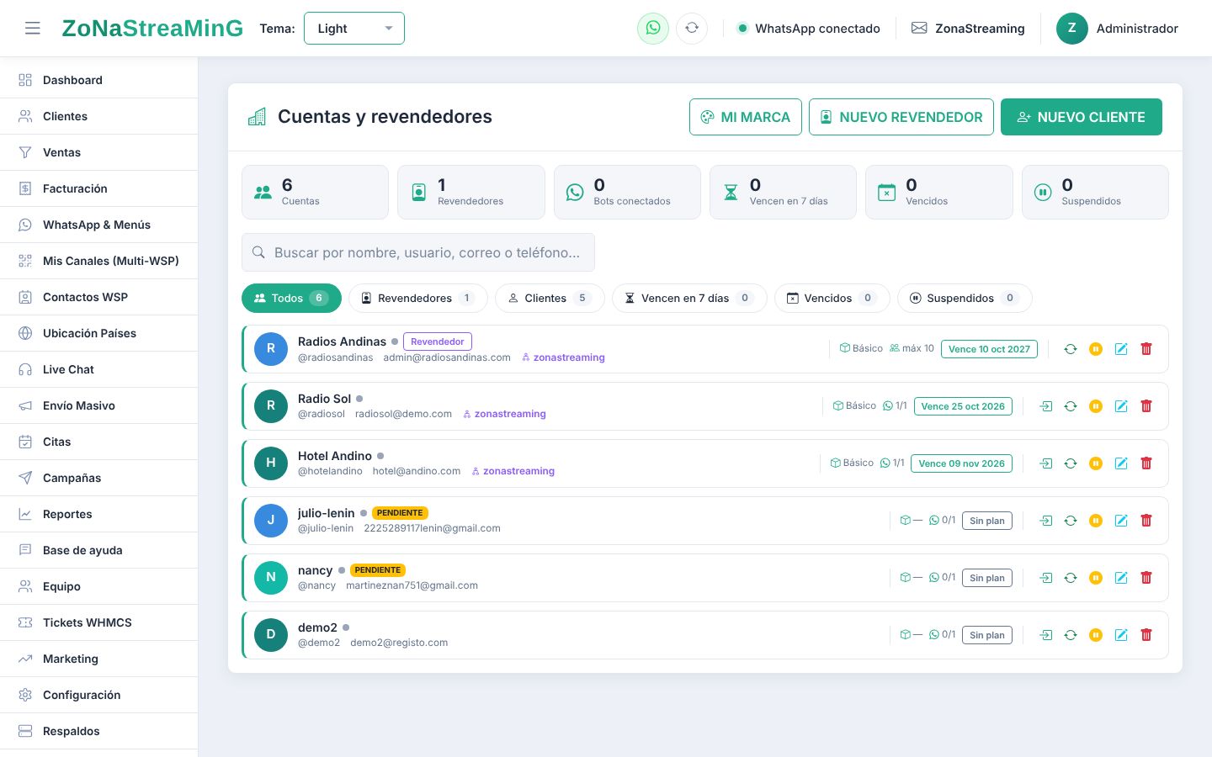Click the delete icon for Radio Sol

pos(1146,406)
